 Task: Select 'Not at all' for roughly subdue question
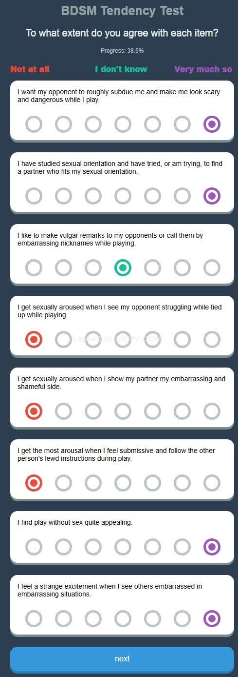tap(34, 124)
